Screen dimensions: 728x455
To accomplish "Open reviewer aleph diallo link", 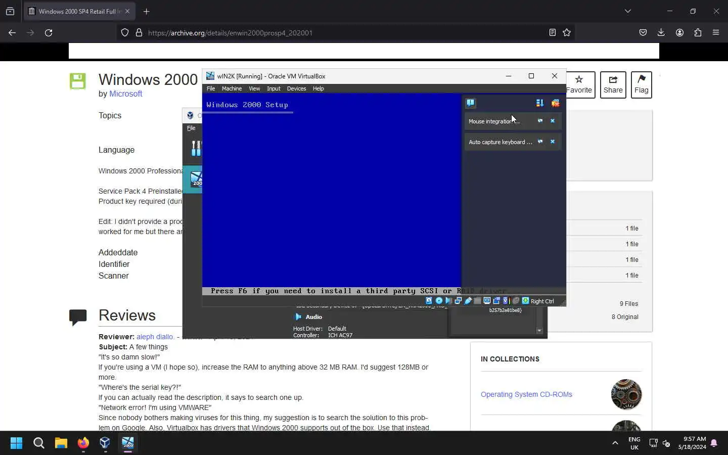I will coord(155,337).
